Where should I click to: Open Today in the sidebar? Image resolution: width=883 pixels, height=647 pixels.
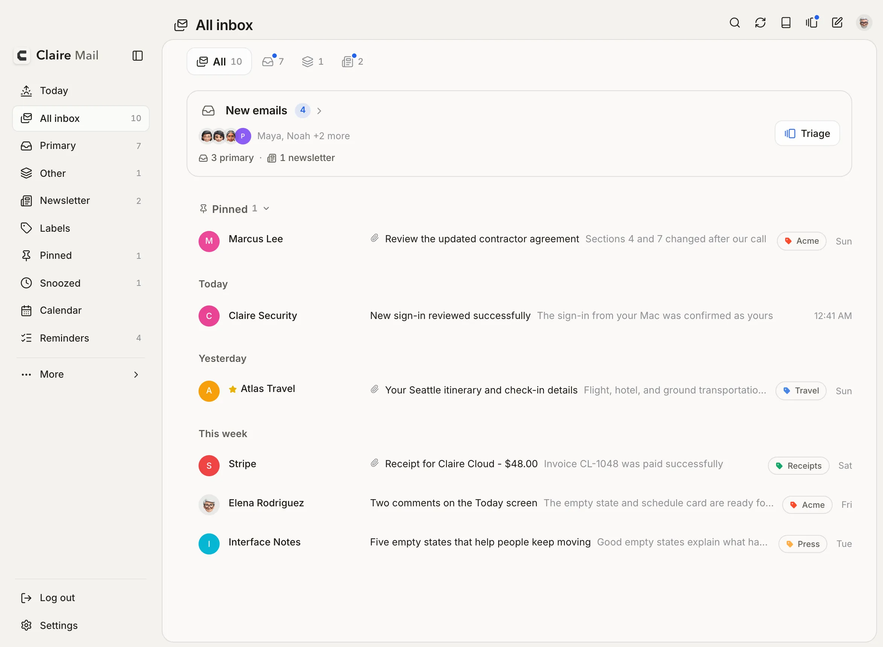tap(80, 91)
